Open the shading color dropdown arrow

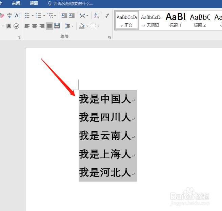point(87,26)
